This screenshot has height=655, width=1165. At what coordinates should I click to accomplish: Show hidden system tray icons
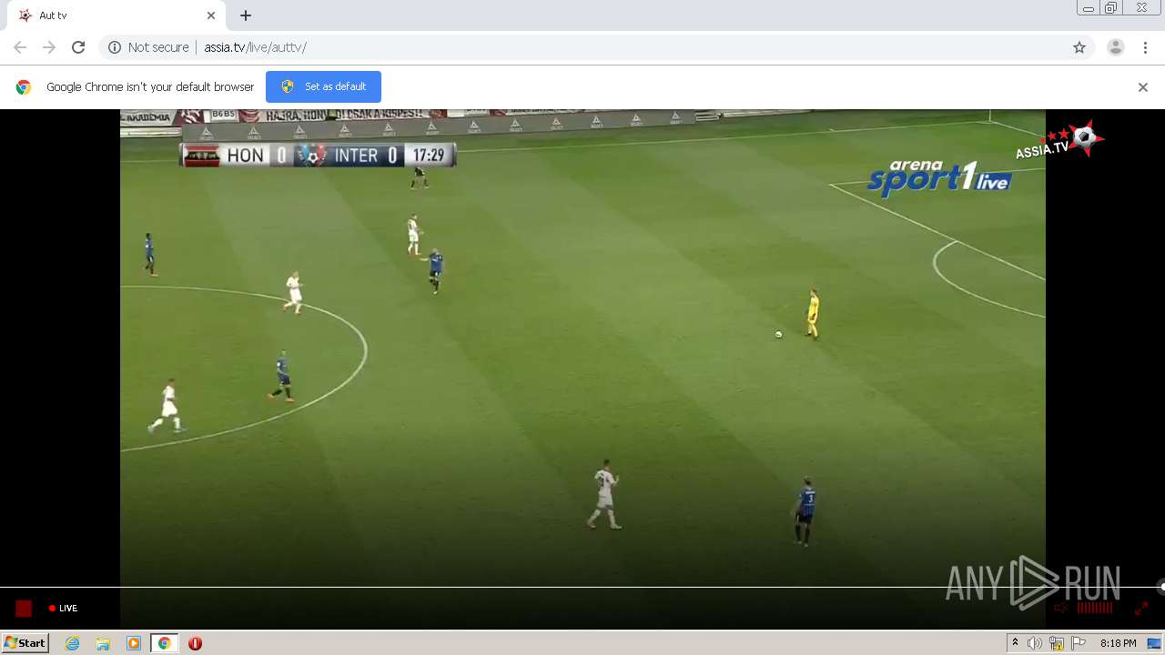click(x=1015, y=643)
